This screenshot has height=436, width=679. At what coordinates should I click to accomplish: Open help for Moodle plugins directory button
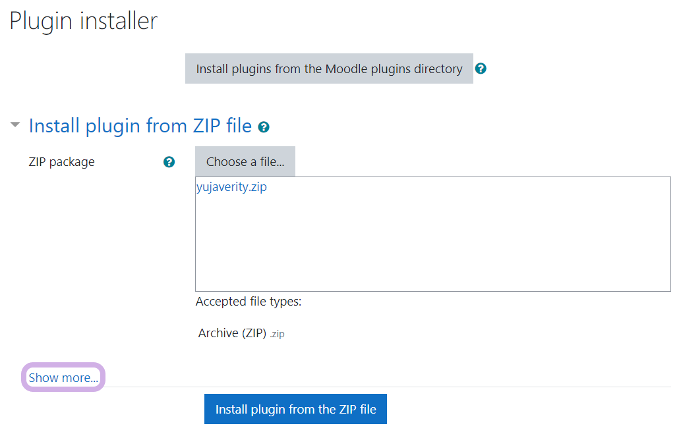[481, 68]
